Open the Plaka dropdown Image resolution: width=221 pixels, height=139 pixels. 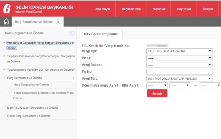pos(180,58)
